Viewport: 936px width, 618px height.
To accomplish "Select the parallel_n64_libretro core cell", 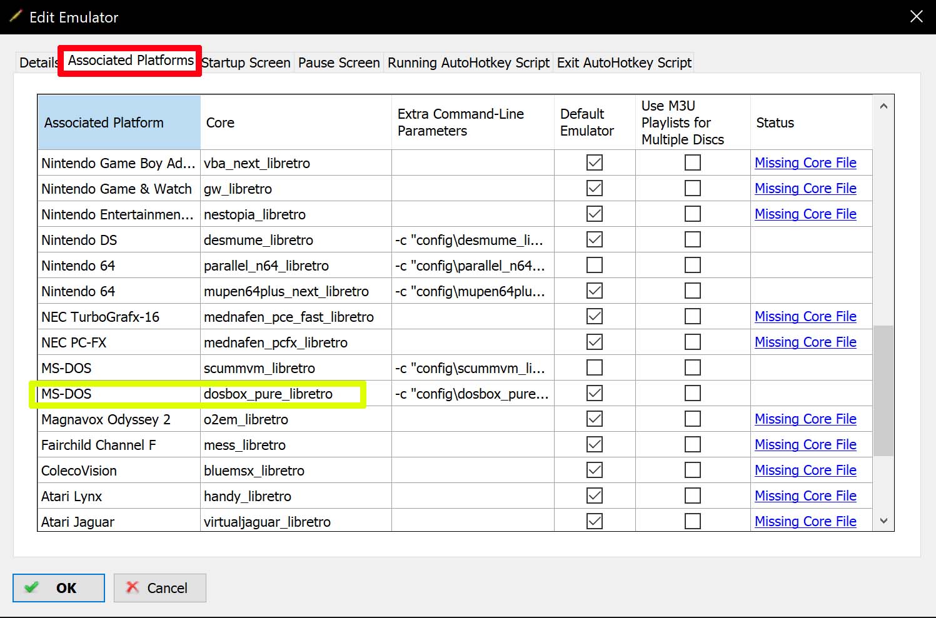I will tap(296, 266).
